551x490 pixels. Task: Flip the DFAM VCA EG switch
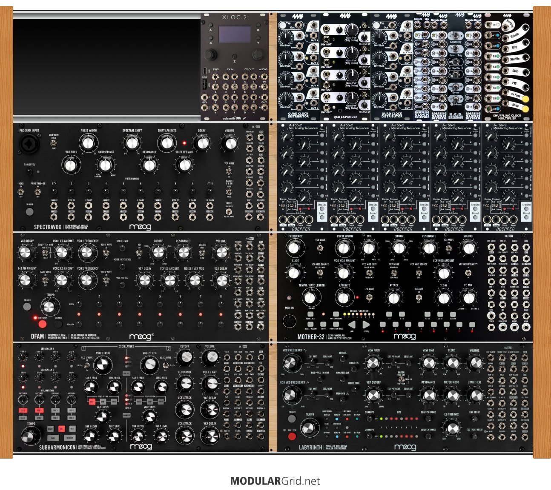tap(202, 253)
